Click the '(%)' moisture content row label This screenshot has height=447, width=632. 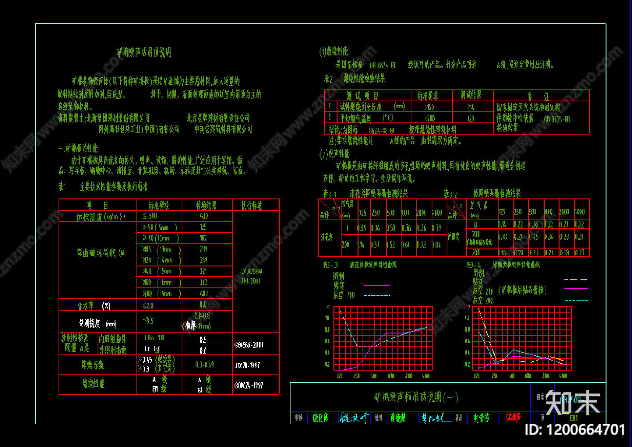[x=94, y=306]
